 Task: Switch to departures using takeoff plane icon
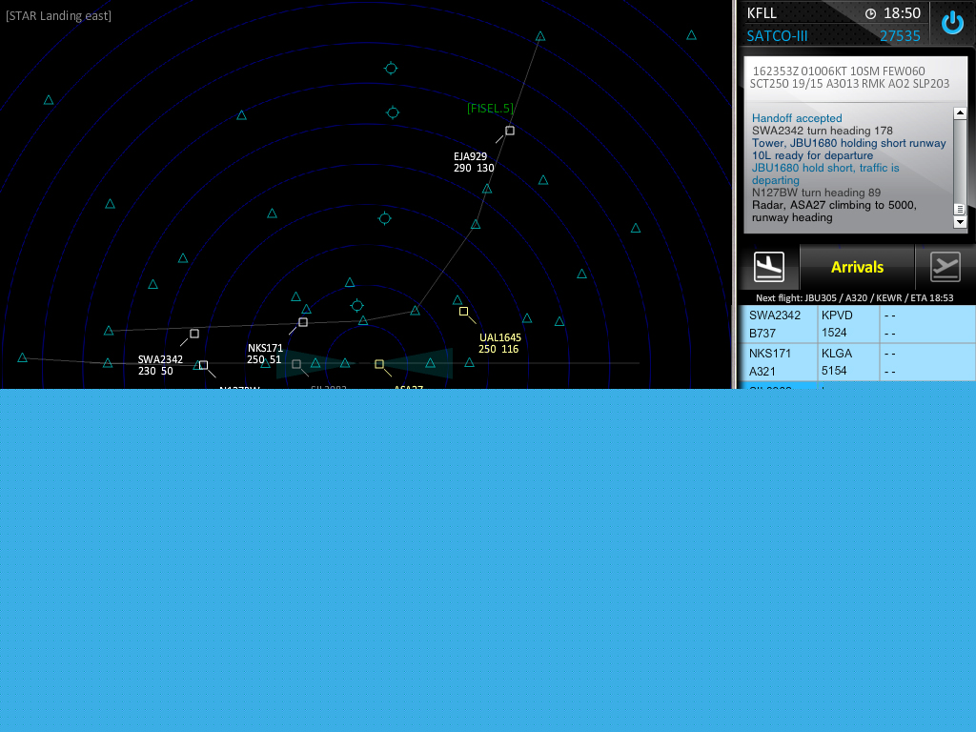point(945,268)
